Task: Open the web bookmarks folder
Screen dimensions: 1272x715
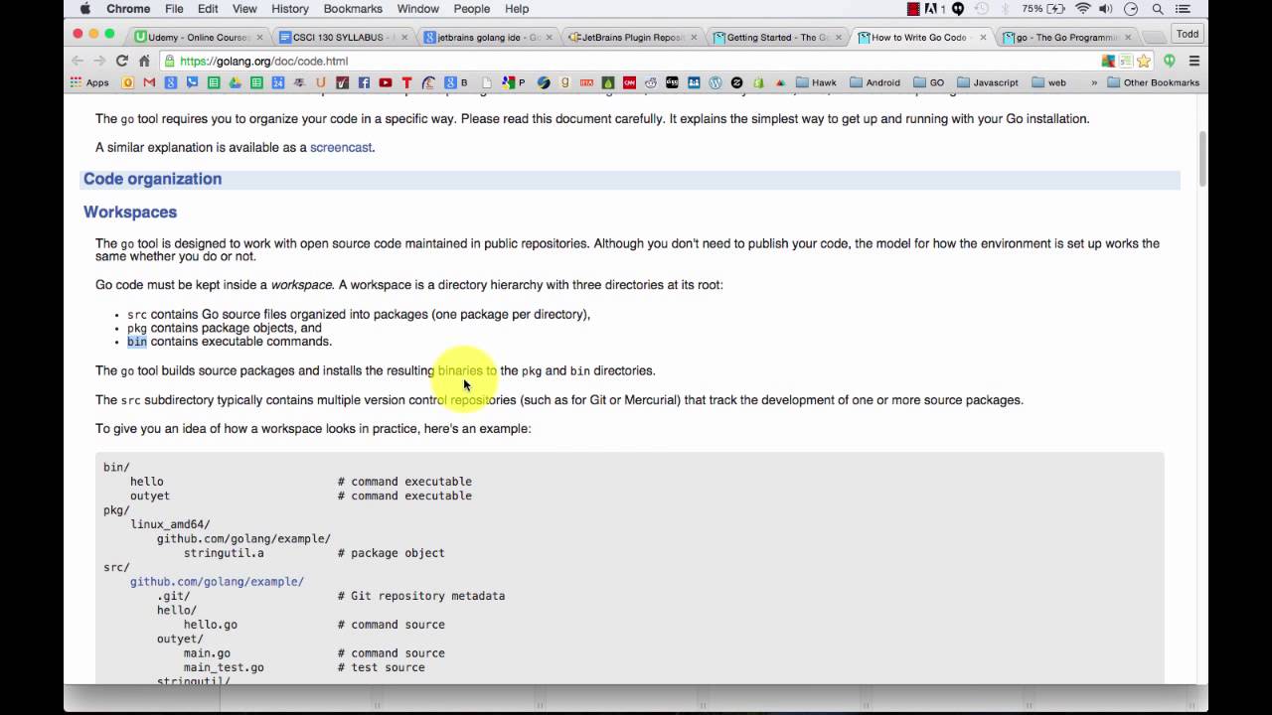Action: coord(1049,82)
